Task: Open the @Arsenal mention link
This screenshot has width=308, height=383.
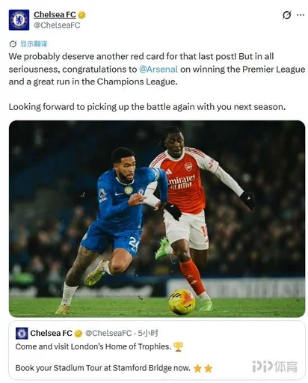Action: pos(158,69)
